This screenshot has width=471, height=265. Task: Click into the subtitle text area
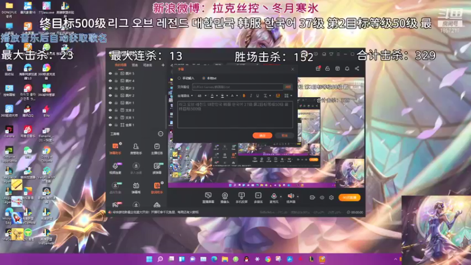click(x=235, y=114)
